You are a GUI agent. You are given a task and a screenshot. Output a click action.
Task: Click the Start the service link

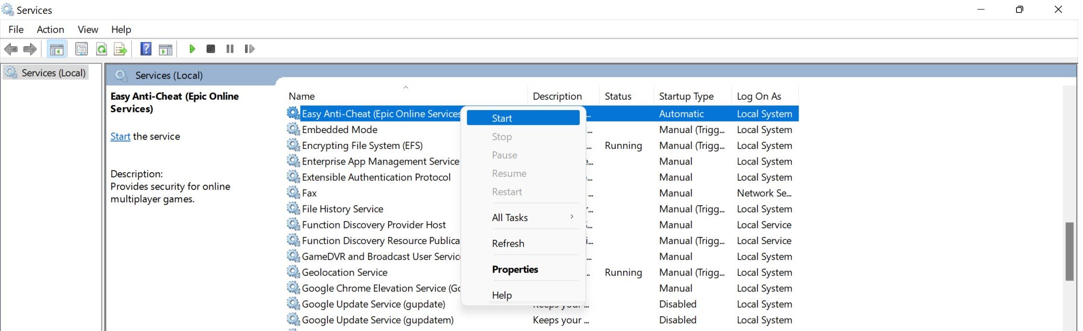(120, 136)
